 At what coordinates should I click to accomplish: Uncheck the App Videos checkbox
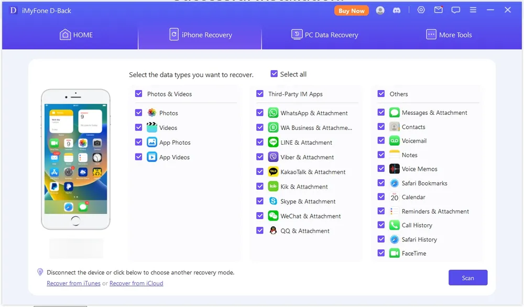pyautogui.click(x=139, y=157)
